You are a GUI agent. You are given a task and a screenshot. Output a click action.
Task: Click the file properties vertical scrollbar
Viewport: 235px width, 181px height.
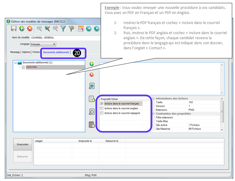coord(222,111)
